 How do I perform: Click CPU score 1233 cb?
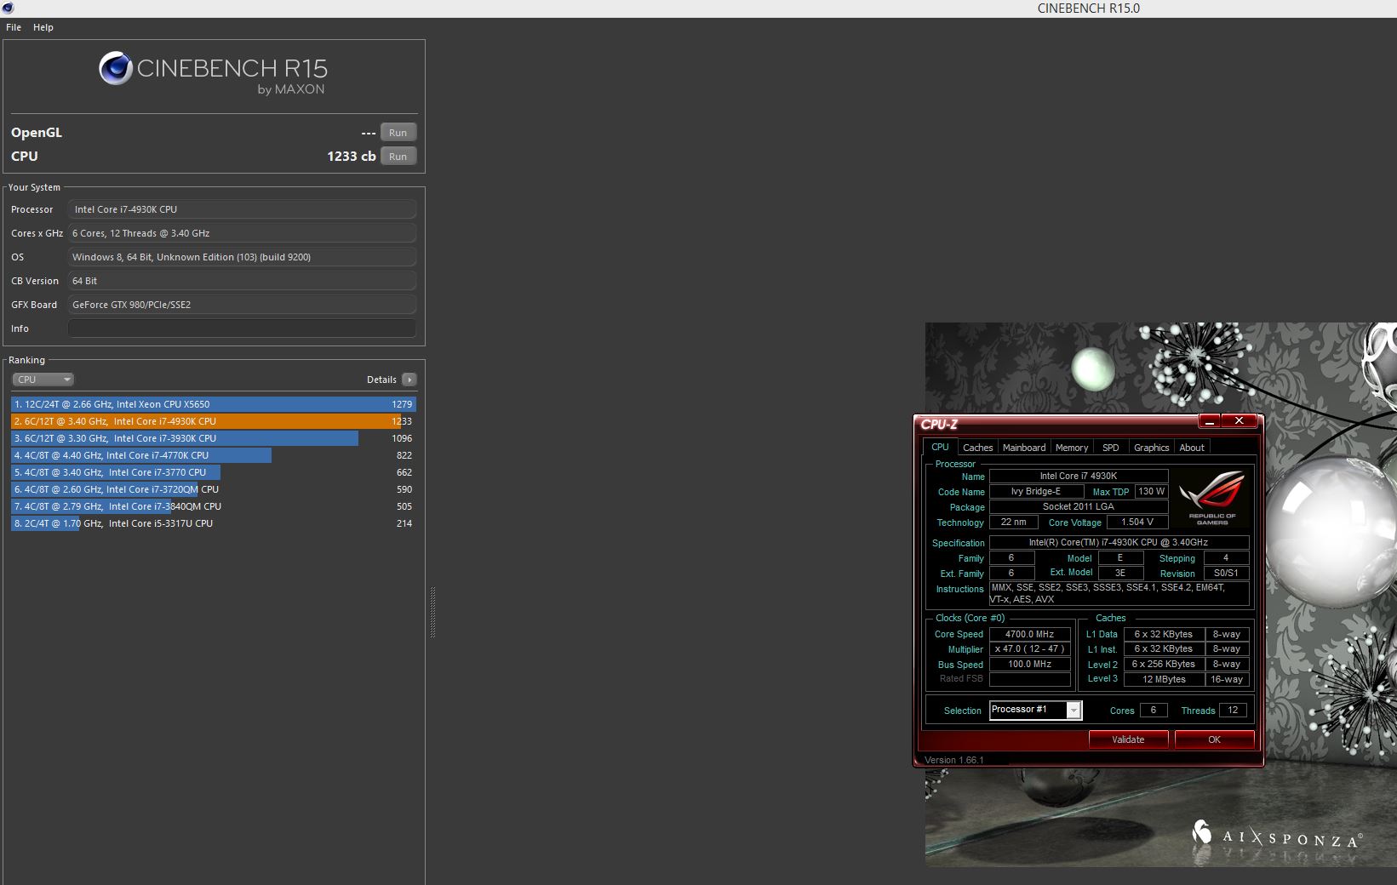coord(351,157)
